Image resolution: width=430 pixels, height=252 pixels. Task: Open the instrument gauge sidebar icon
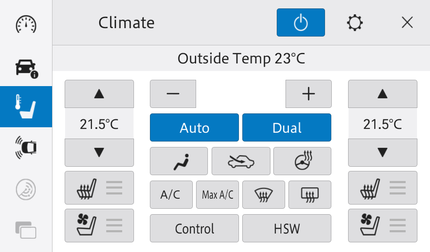click(26, 24)
